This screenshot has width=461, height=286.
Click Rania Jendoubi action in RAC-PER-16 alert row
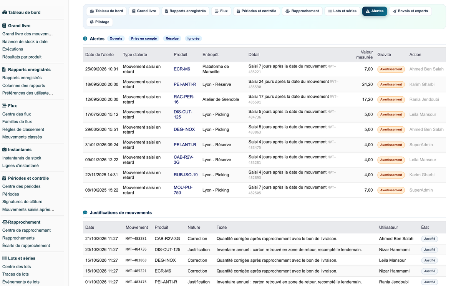(x=425, y=99)
